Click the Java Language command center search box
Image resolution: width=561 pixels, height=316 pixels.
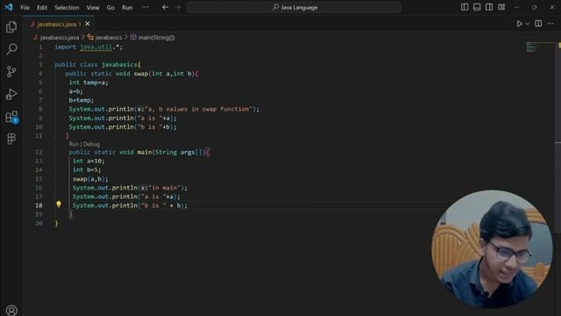295,7
